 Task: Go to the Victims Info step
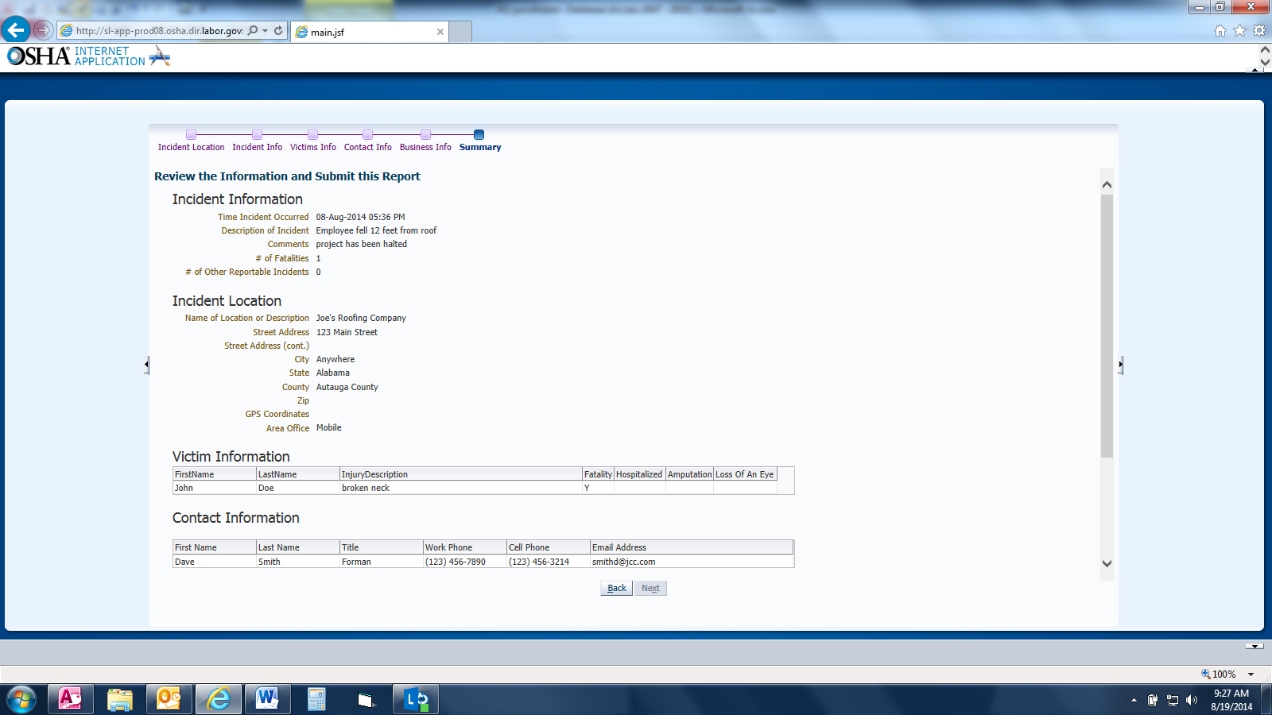pos(312,147)
